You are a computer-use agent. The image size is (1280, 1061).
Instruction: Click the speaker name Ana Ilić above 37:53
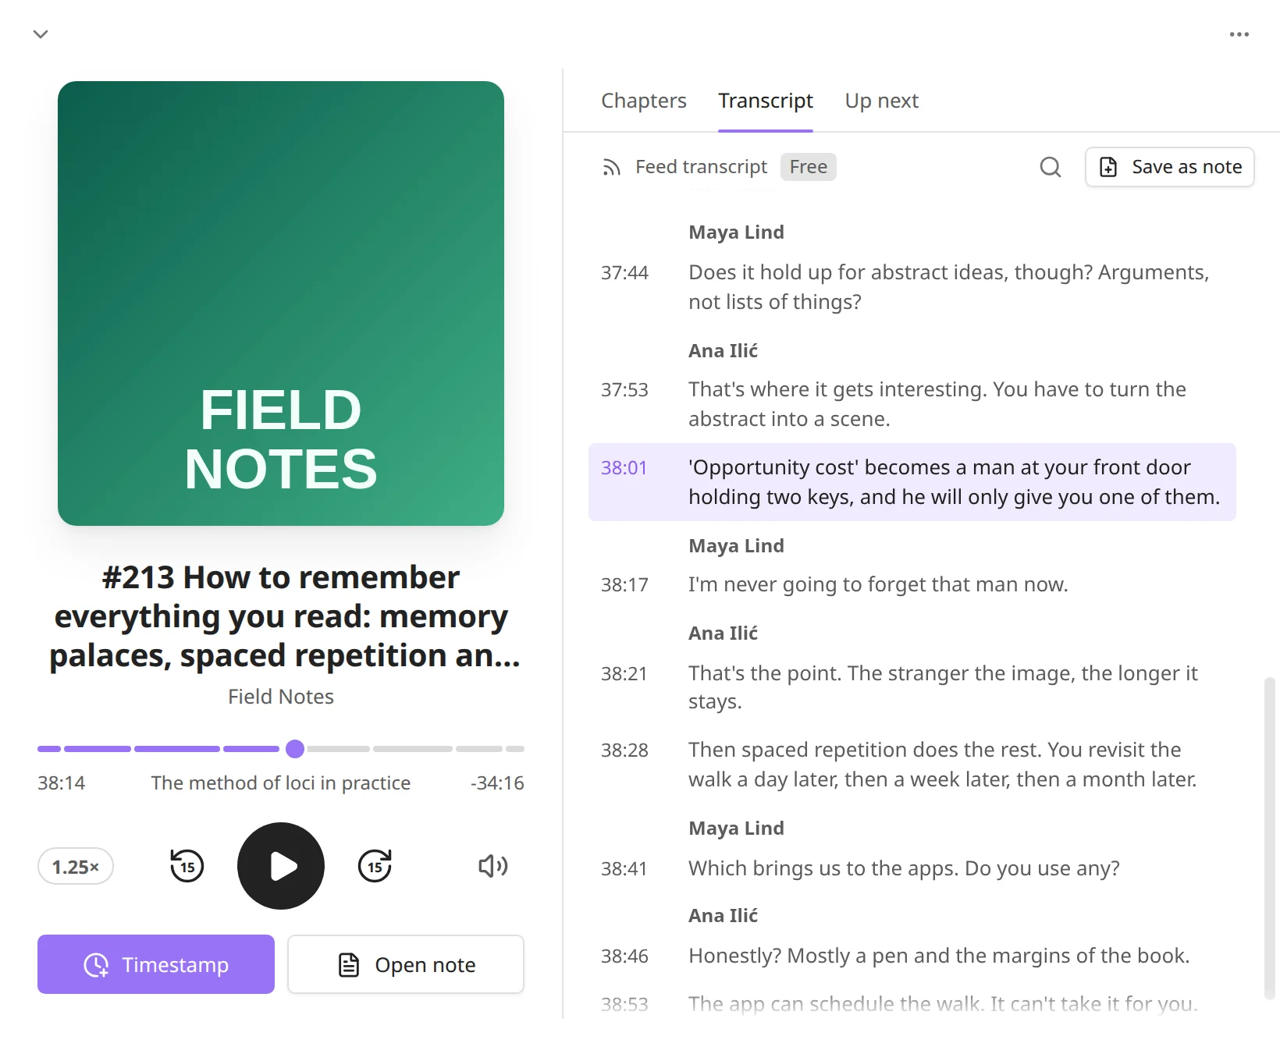723,351
